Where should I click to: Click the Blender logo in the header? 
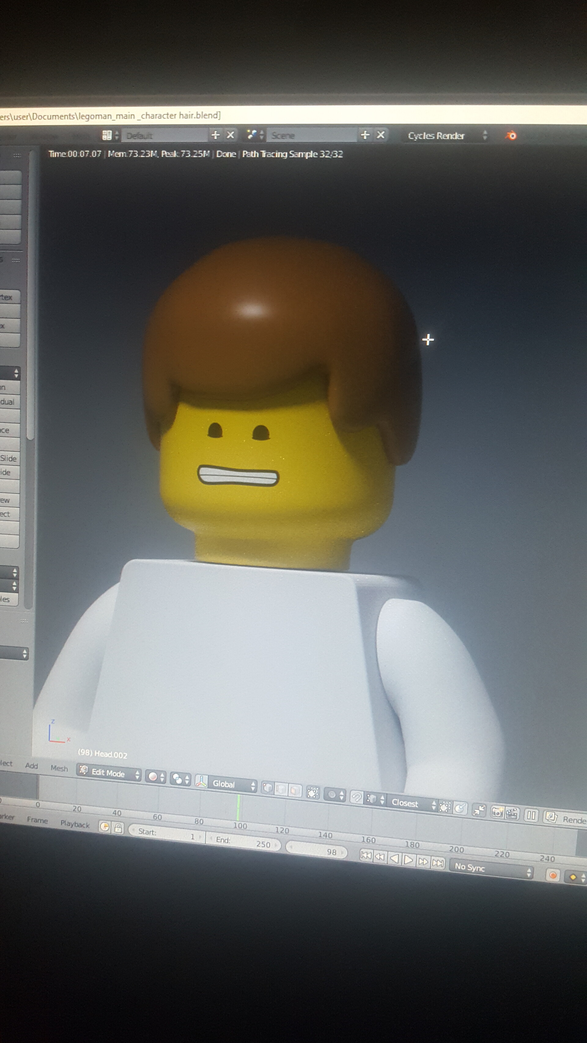tap(511, 136)
